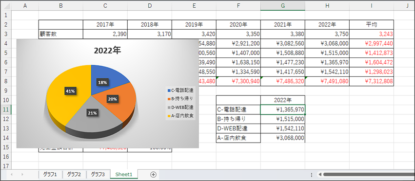Click the blue C-電話配達 legend swatch
This screenshot has width=415, height=181.
tap(169, 90)
